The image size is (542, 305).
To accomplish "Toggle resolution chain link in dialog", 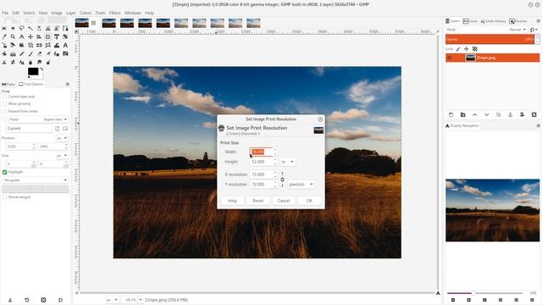I will (282, 180).
